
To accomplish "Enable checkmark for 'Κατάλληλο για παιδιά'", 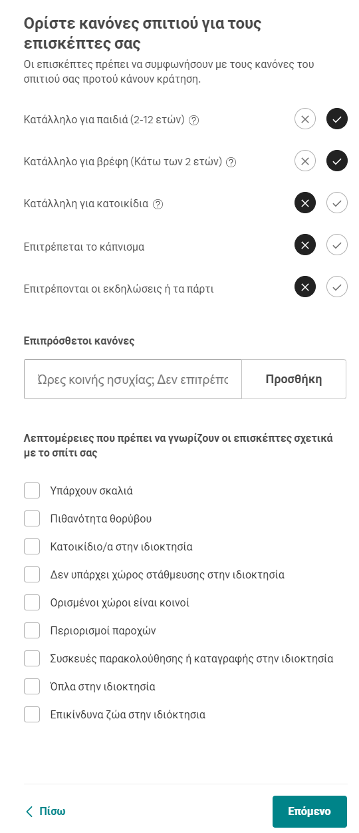I will tap(337, 120).
